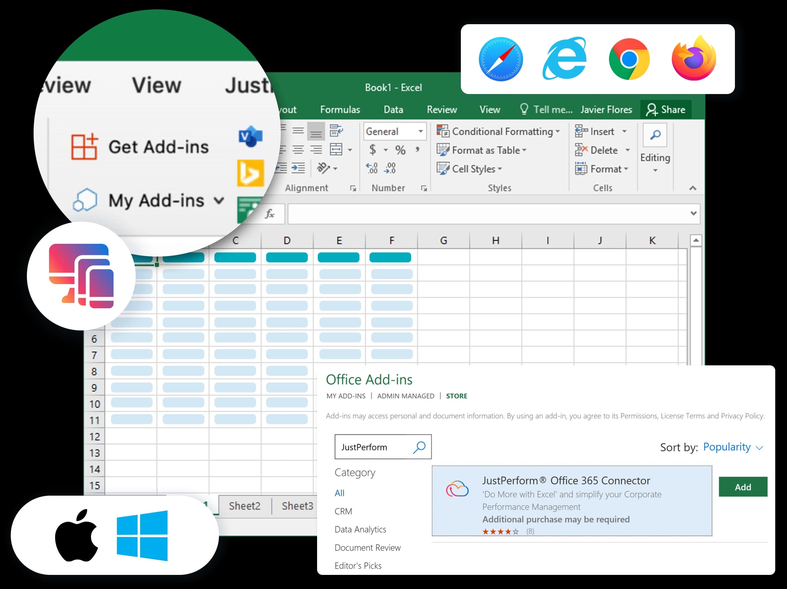
Task: Switch to Sheet2 tab
Action: (x=245, y=505)
